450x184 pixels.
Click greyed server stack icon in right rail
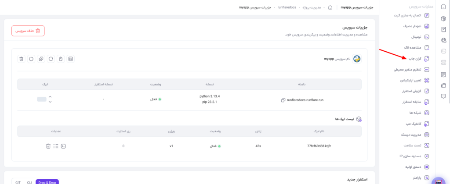pyautogui.click(x=443, y=62)
